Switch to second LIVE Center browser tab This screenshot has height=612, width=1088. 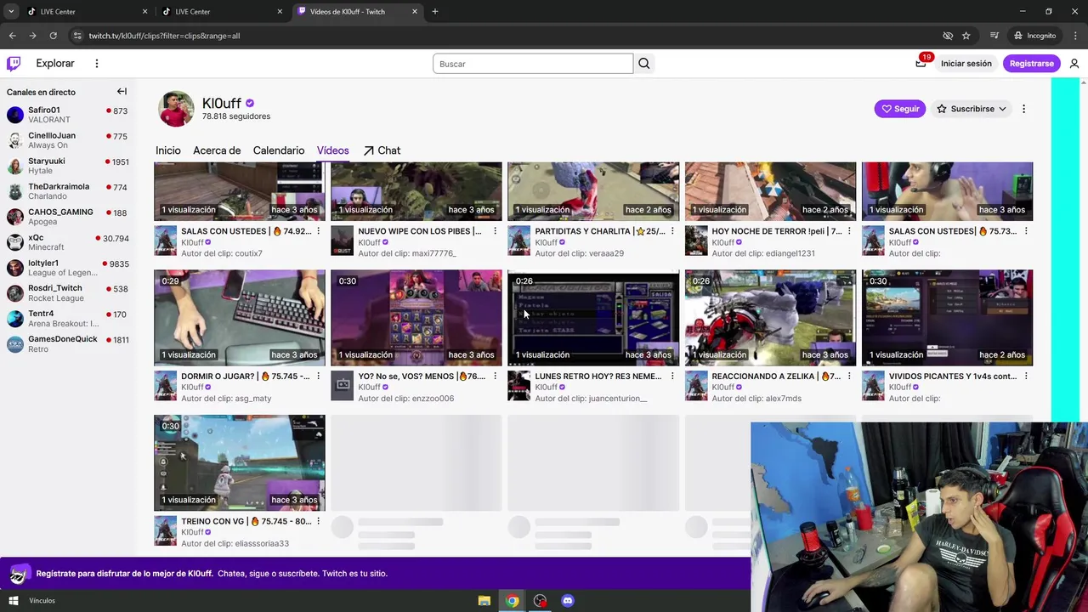(221, 12)
